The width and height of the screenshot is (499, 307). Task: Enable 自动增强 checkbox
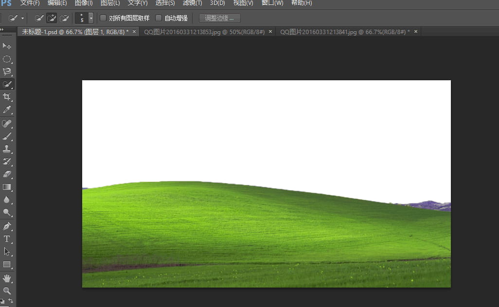[159, 18]
